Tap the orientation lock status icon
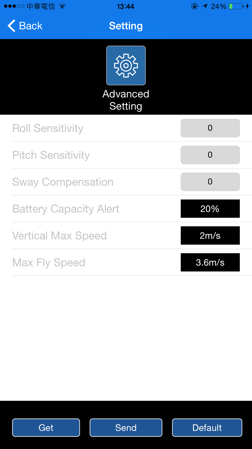 tap(195, 6)
